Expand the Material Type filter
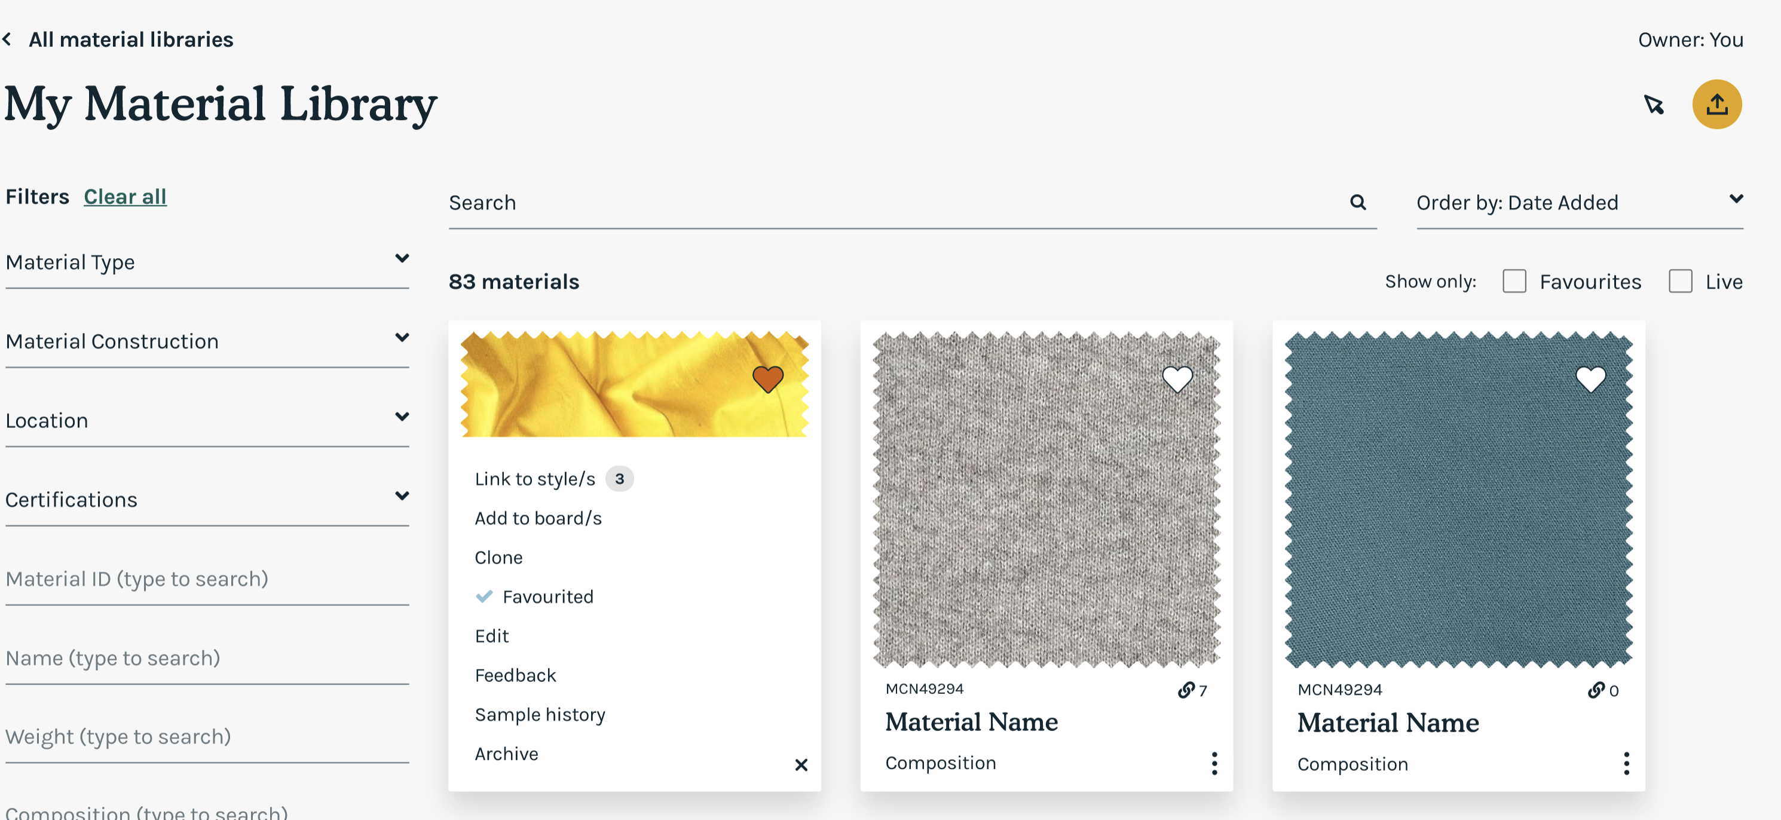Viewport: 1781px width, 820px height. pos(207,262)
